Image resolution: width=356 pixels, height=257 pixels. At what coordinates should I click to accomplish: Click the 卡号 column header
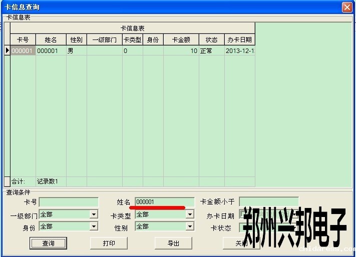click(x=23, y=39)
